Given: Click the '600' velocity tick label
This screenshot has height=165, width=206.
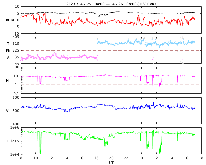Looking at the screenshot, I should pyautogui.click(x=16, y=97).
